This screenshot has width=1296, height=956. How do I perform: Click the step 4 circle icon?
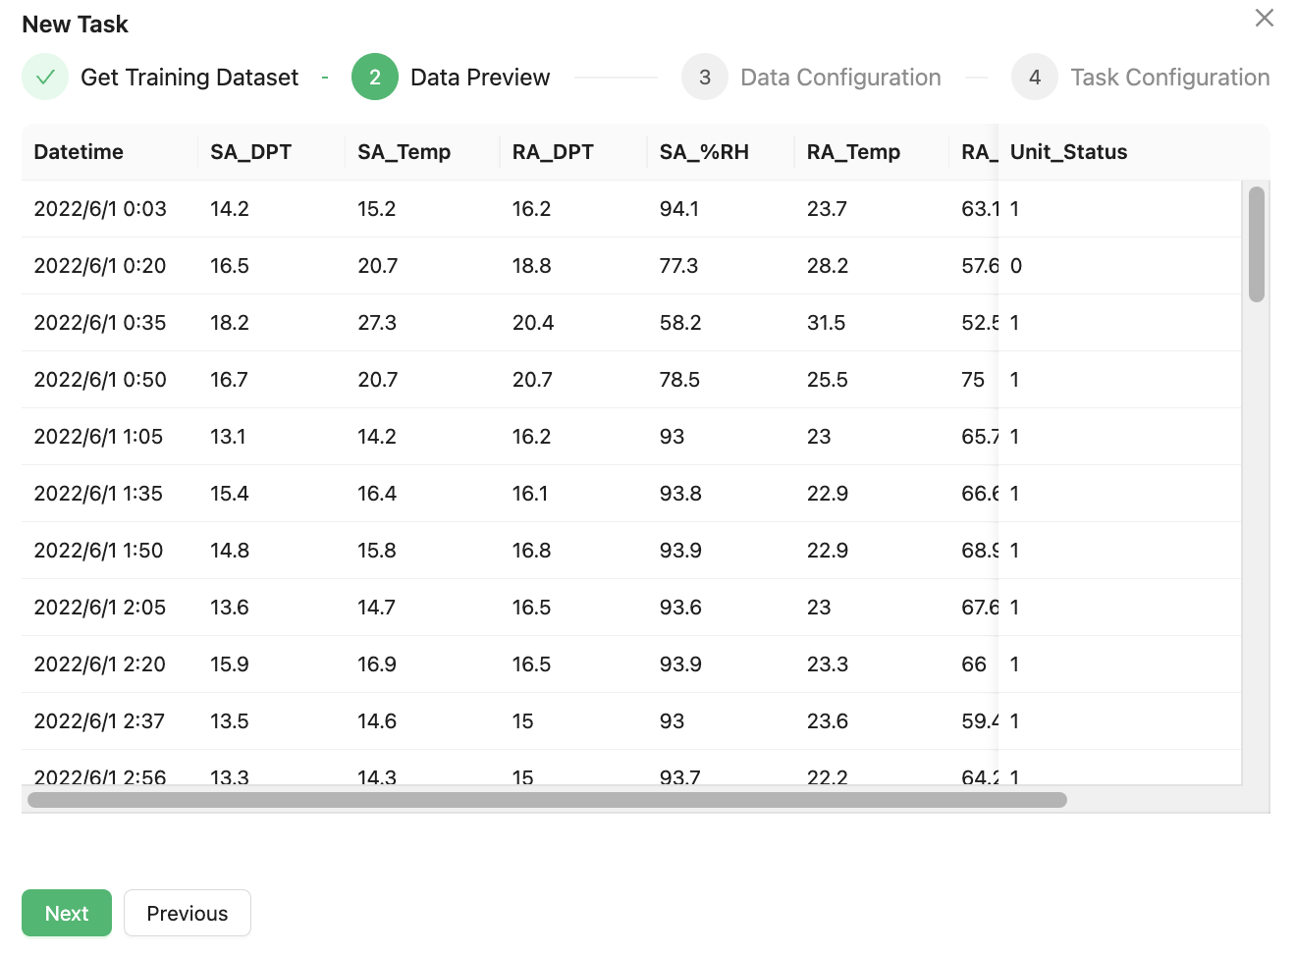(1035, 78)
